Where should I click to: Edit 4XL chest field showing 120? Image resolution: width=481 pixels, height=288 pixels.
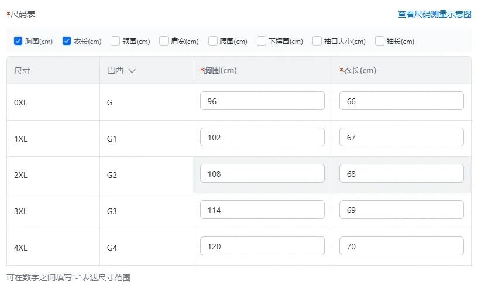coord(262,246)
